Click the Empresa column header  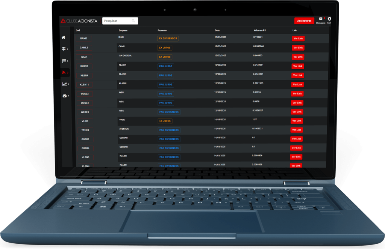(123, 30)
